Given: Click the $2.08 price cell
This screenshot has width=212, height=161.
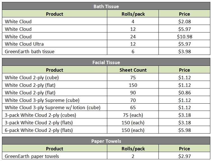Looking at the screenshot, I should point(184,22).
